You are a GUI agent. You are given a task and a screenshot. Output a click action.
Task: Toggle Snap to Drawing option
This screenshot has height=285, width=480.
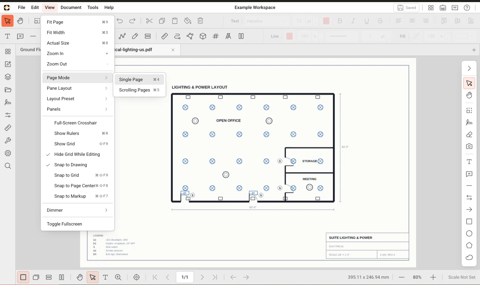tap(78, 165)
